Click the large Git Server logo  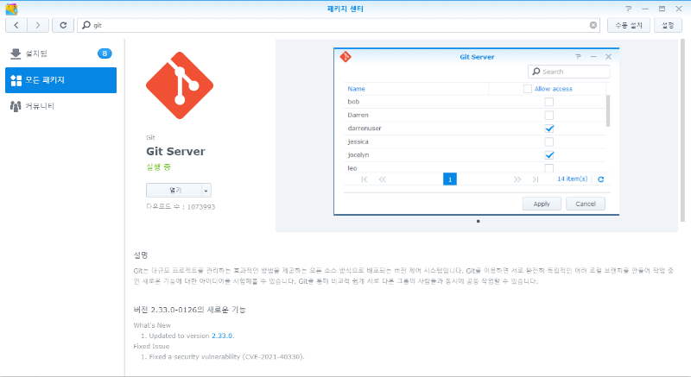tap(180, 85)
